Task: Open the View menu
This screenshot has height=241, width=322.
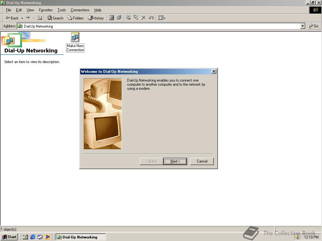Action: pyautogui.click(x=31, y=10)
